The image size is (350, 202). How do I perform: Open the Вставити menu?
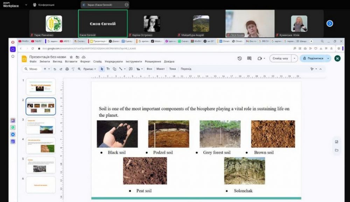pos(71,62)
